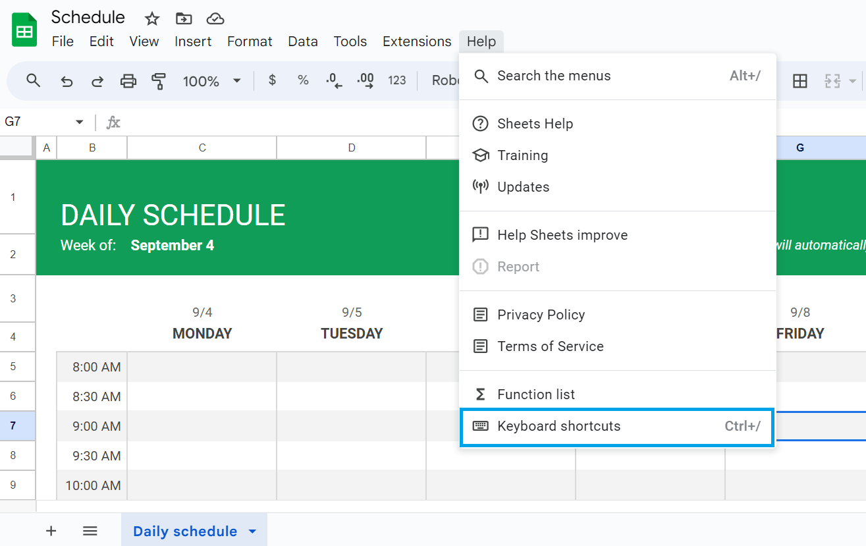Star the Schedule document
The height and width of the screenshot is (546, 866).
(152, 18)
